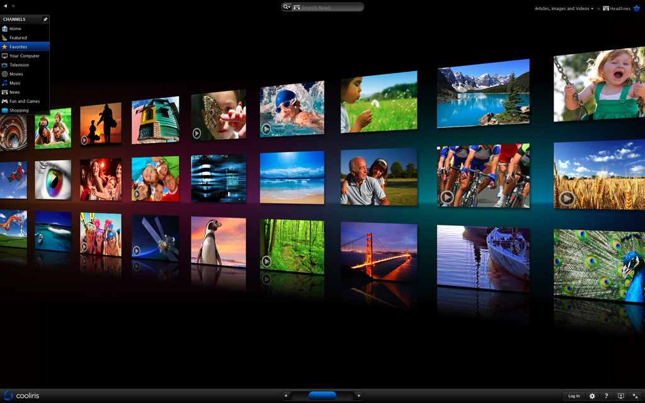Pin the Channels panel
This screenshot has height=403, width=645.
pyautogui.click(x=45, y=20)
